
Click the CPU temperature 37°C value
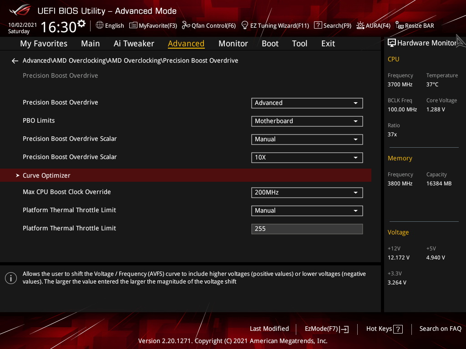tap(432, 85)
